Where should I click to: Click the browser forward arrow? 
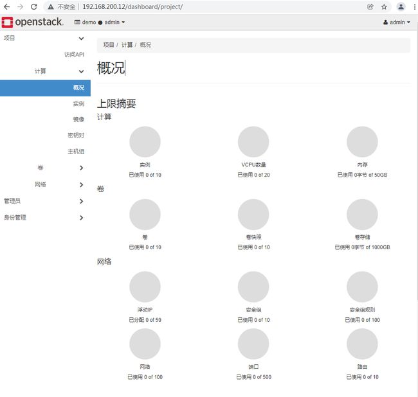point(21,6)
